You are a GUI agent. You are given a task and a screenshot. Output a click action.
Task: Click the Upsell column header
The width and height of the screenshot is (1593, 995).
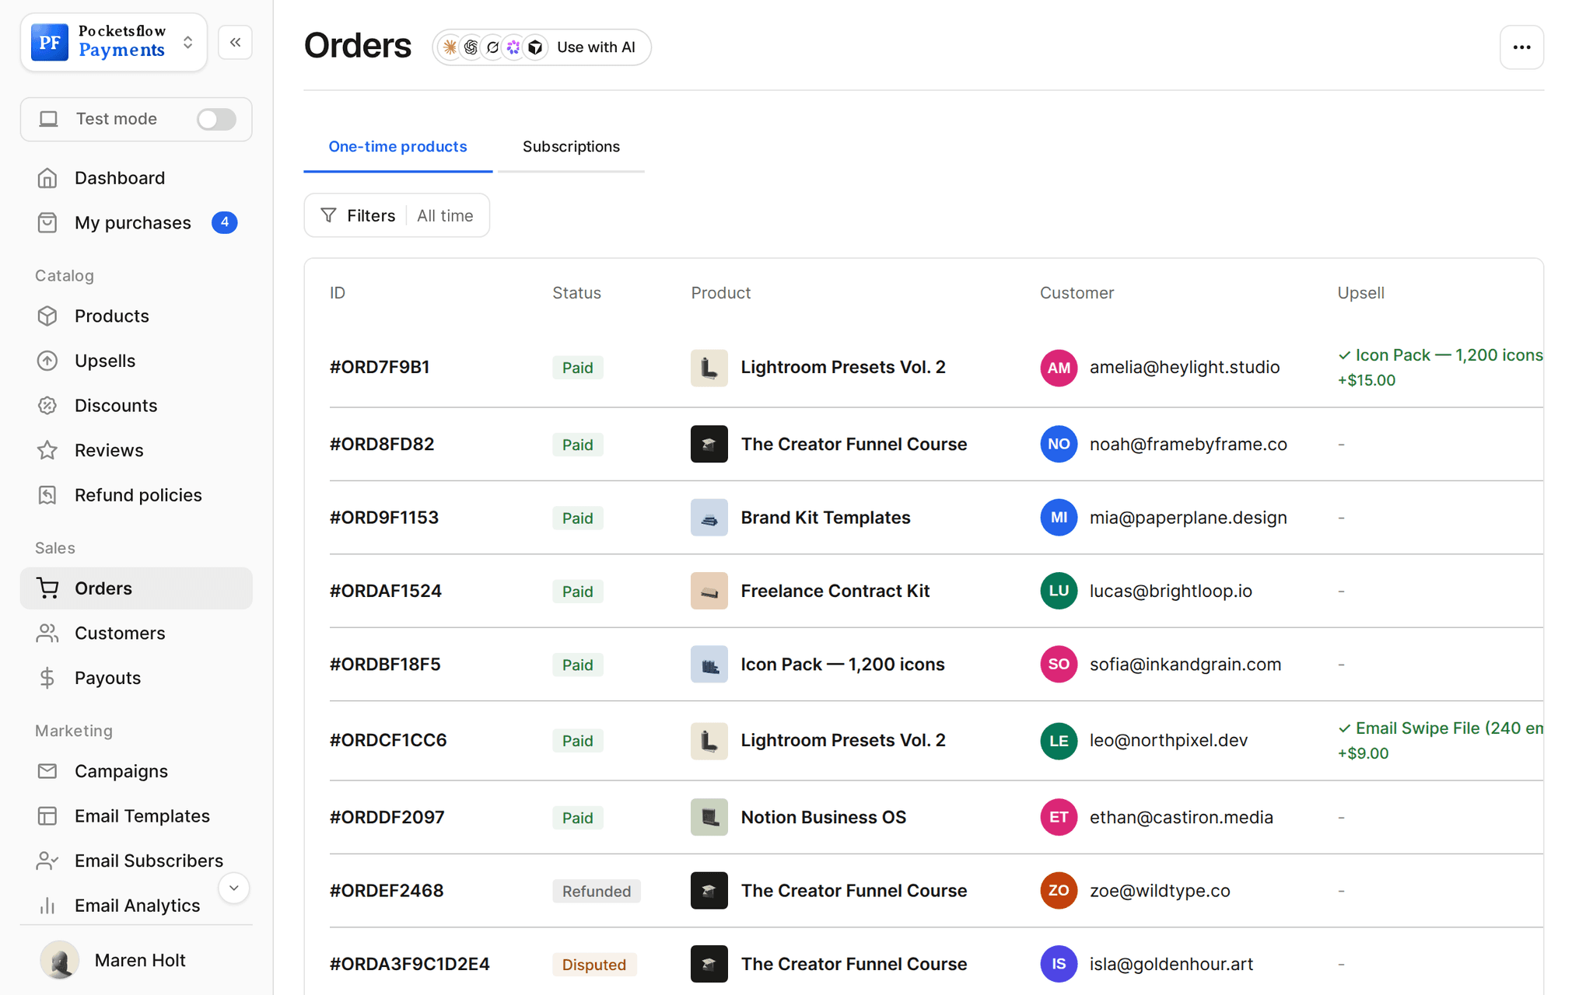[x=1360, y=293]
